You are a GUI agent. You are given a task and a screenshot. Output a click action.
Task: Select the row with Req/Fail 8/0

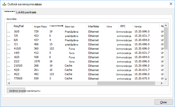coord(85,40)
